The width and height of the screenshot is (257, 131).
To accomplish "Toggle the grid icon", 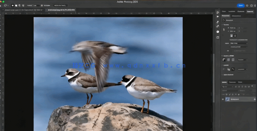I will (228, 60).
